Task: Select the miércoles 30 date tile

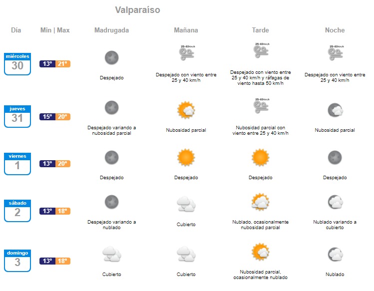Action: point(17,63)
